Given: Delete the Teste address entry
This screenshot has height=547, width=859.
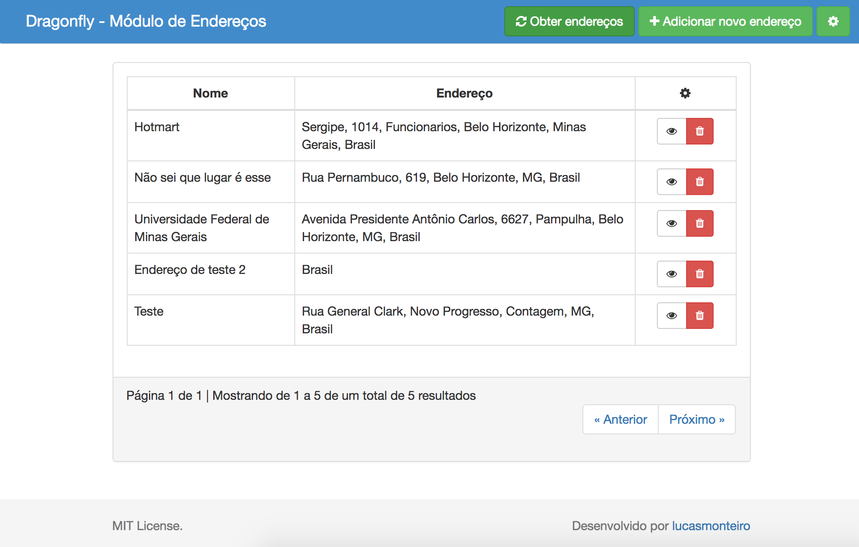Looking at the screenshot, I should pyautogui.click(x=699, y=316).
